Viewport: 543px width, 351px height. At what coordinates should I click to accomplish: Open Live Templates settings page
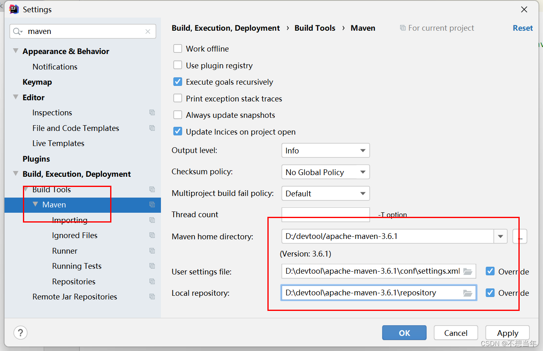(x=58, y=143)
